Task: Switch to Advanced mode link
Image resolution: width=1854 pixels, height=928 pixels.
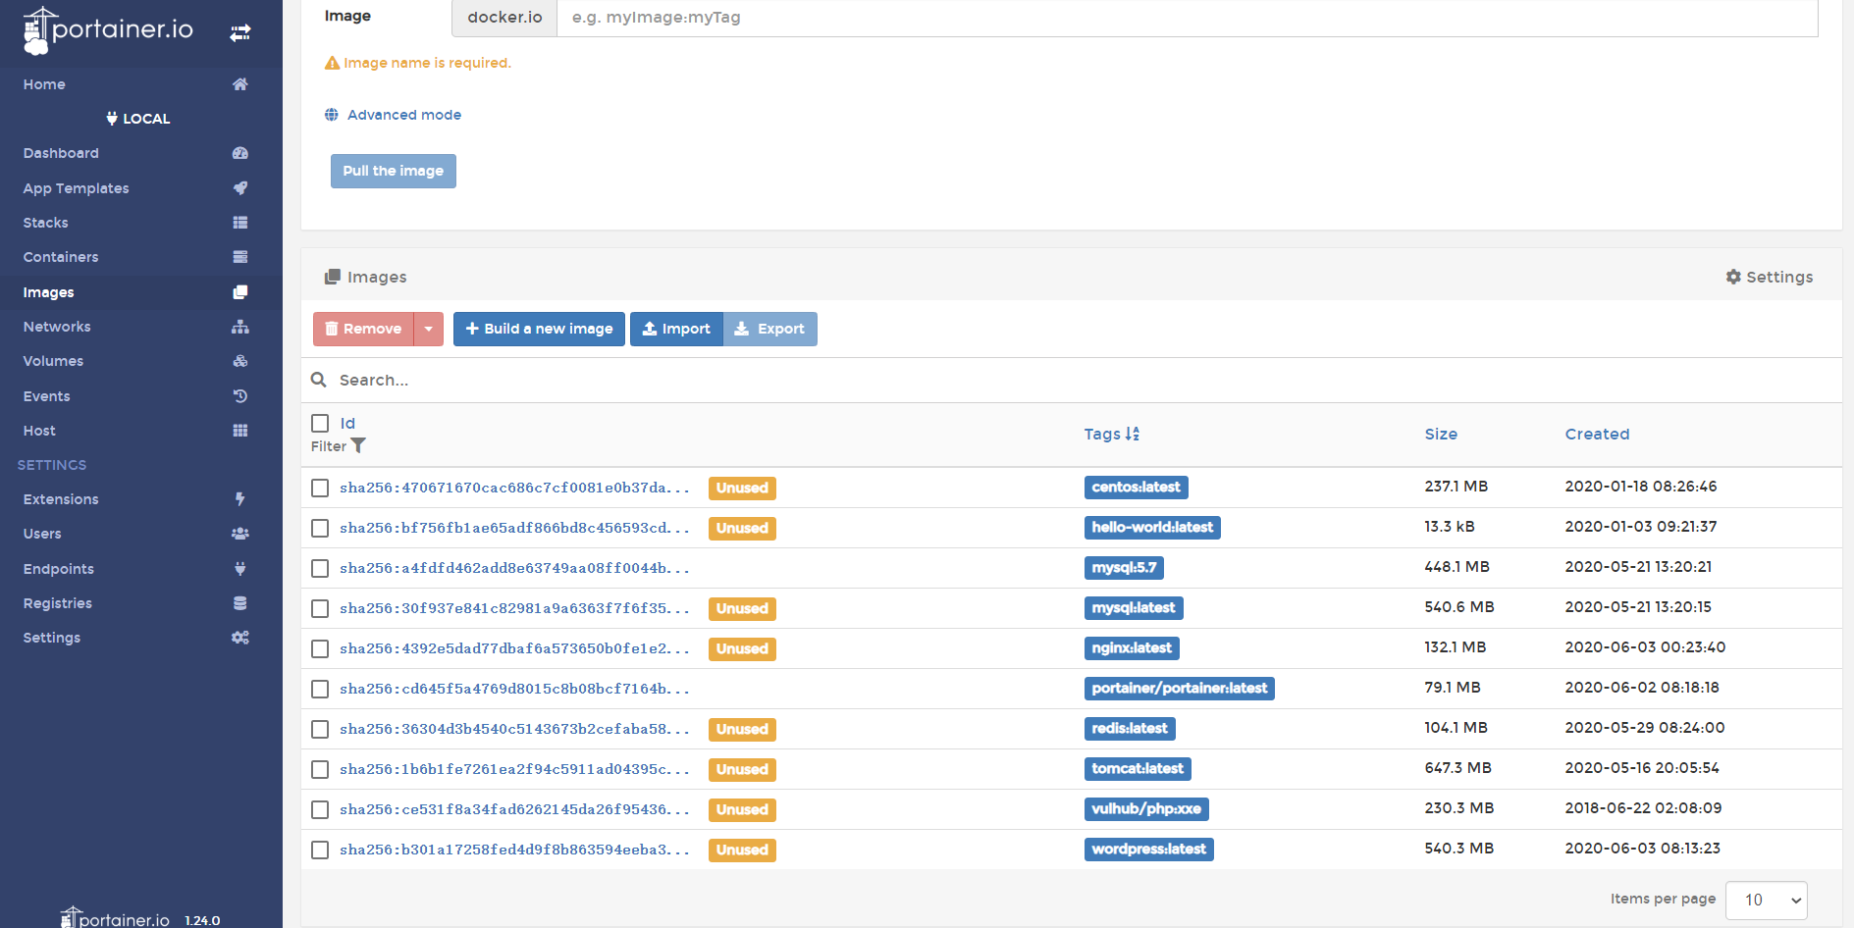Action: (x=403, y=115)
